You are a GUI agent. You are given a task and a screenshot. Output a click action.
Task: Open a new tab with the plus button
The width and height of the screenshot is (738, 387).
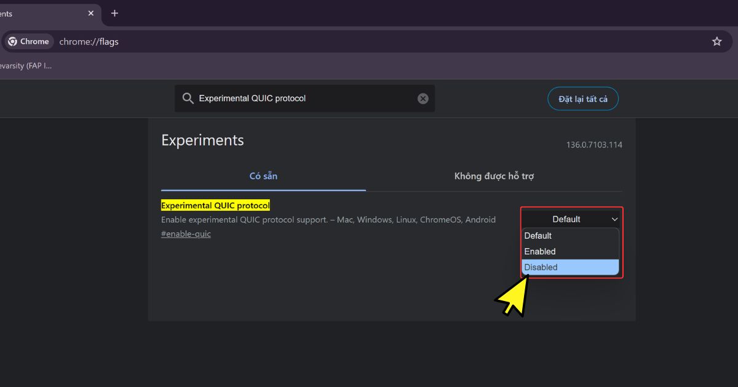(114, 13)
